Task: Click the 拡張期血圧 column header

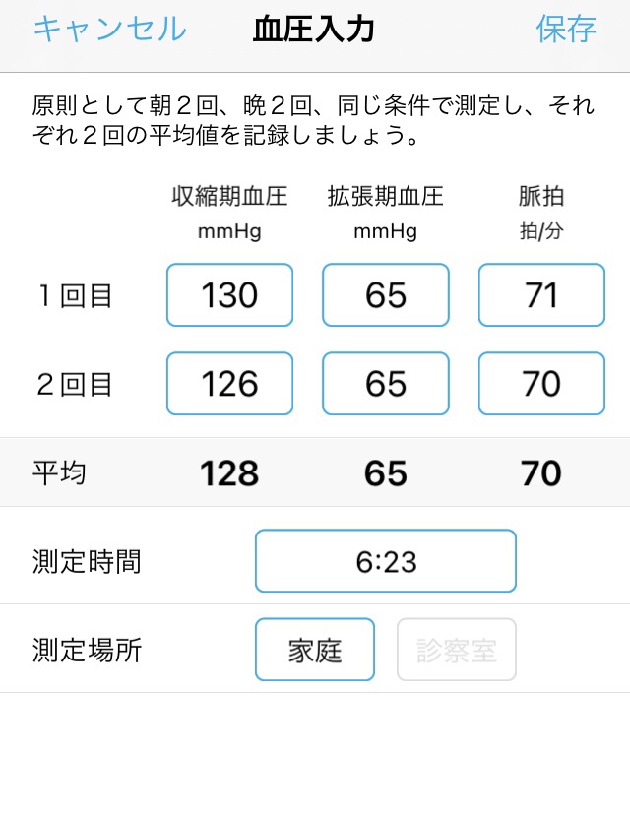Action: tap(386, 196)
